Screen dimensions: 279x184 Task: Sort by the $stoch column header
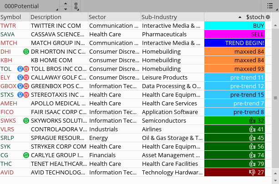[x=254, y=17]
